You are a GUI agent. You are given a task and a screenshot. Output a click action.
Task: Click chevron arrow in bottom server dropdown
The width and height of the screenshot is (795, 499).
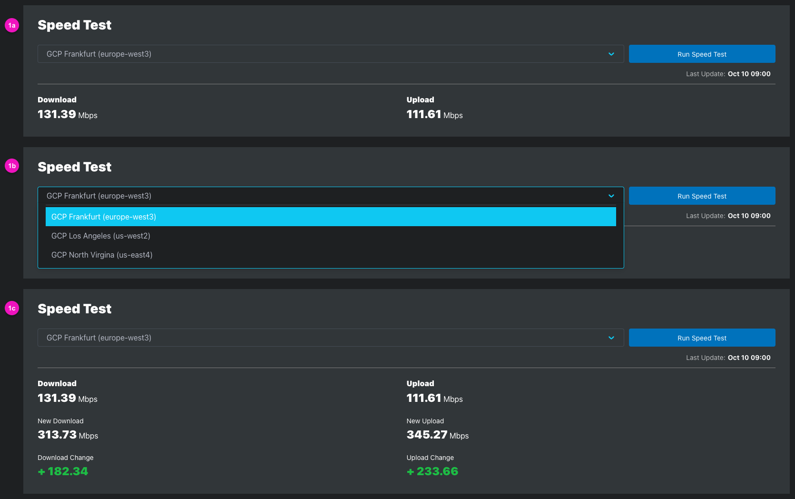pyautogui.click(x=611, y=338)
